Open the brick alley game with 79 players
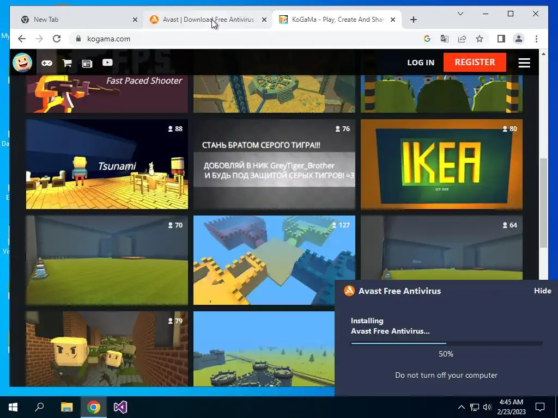The height and width of the screenshot is (418, 558). click(107, 349)
